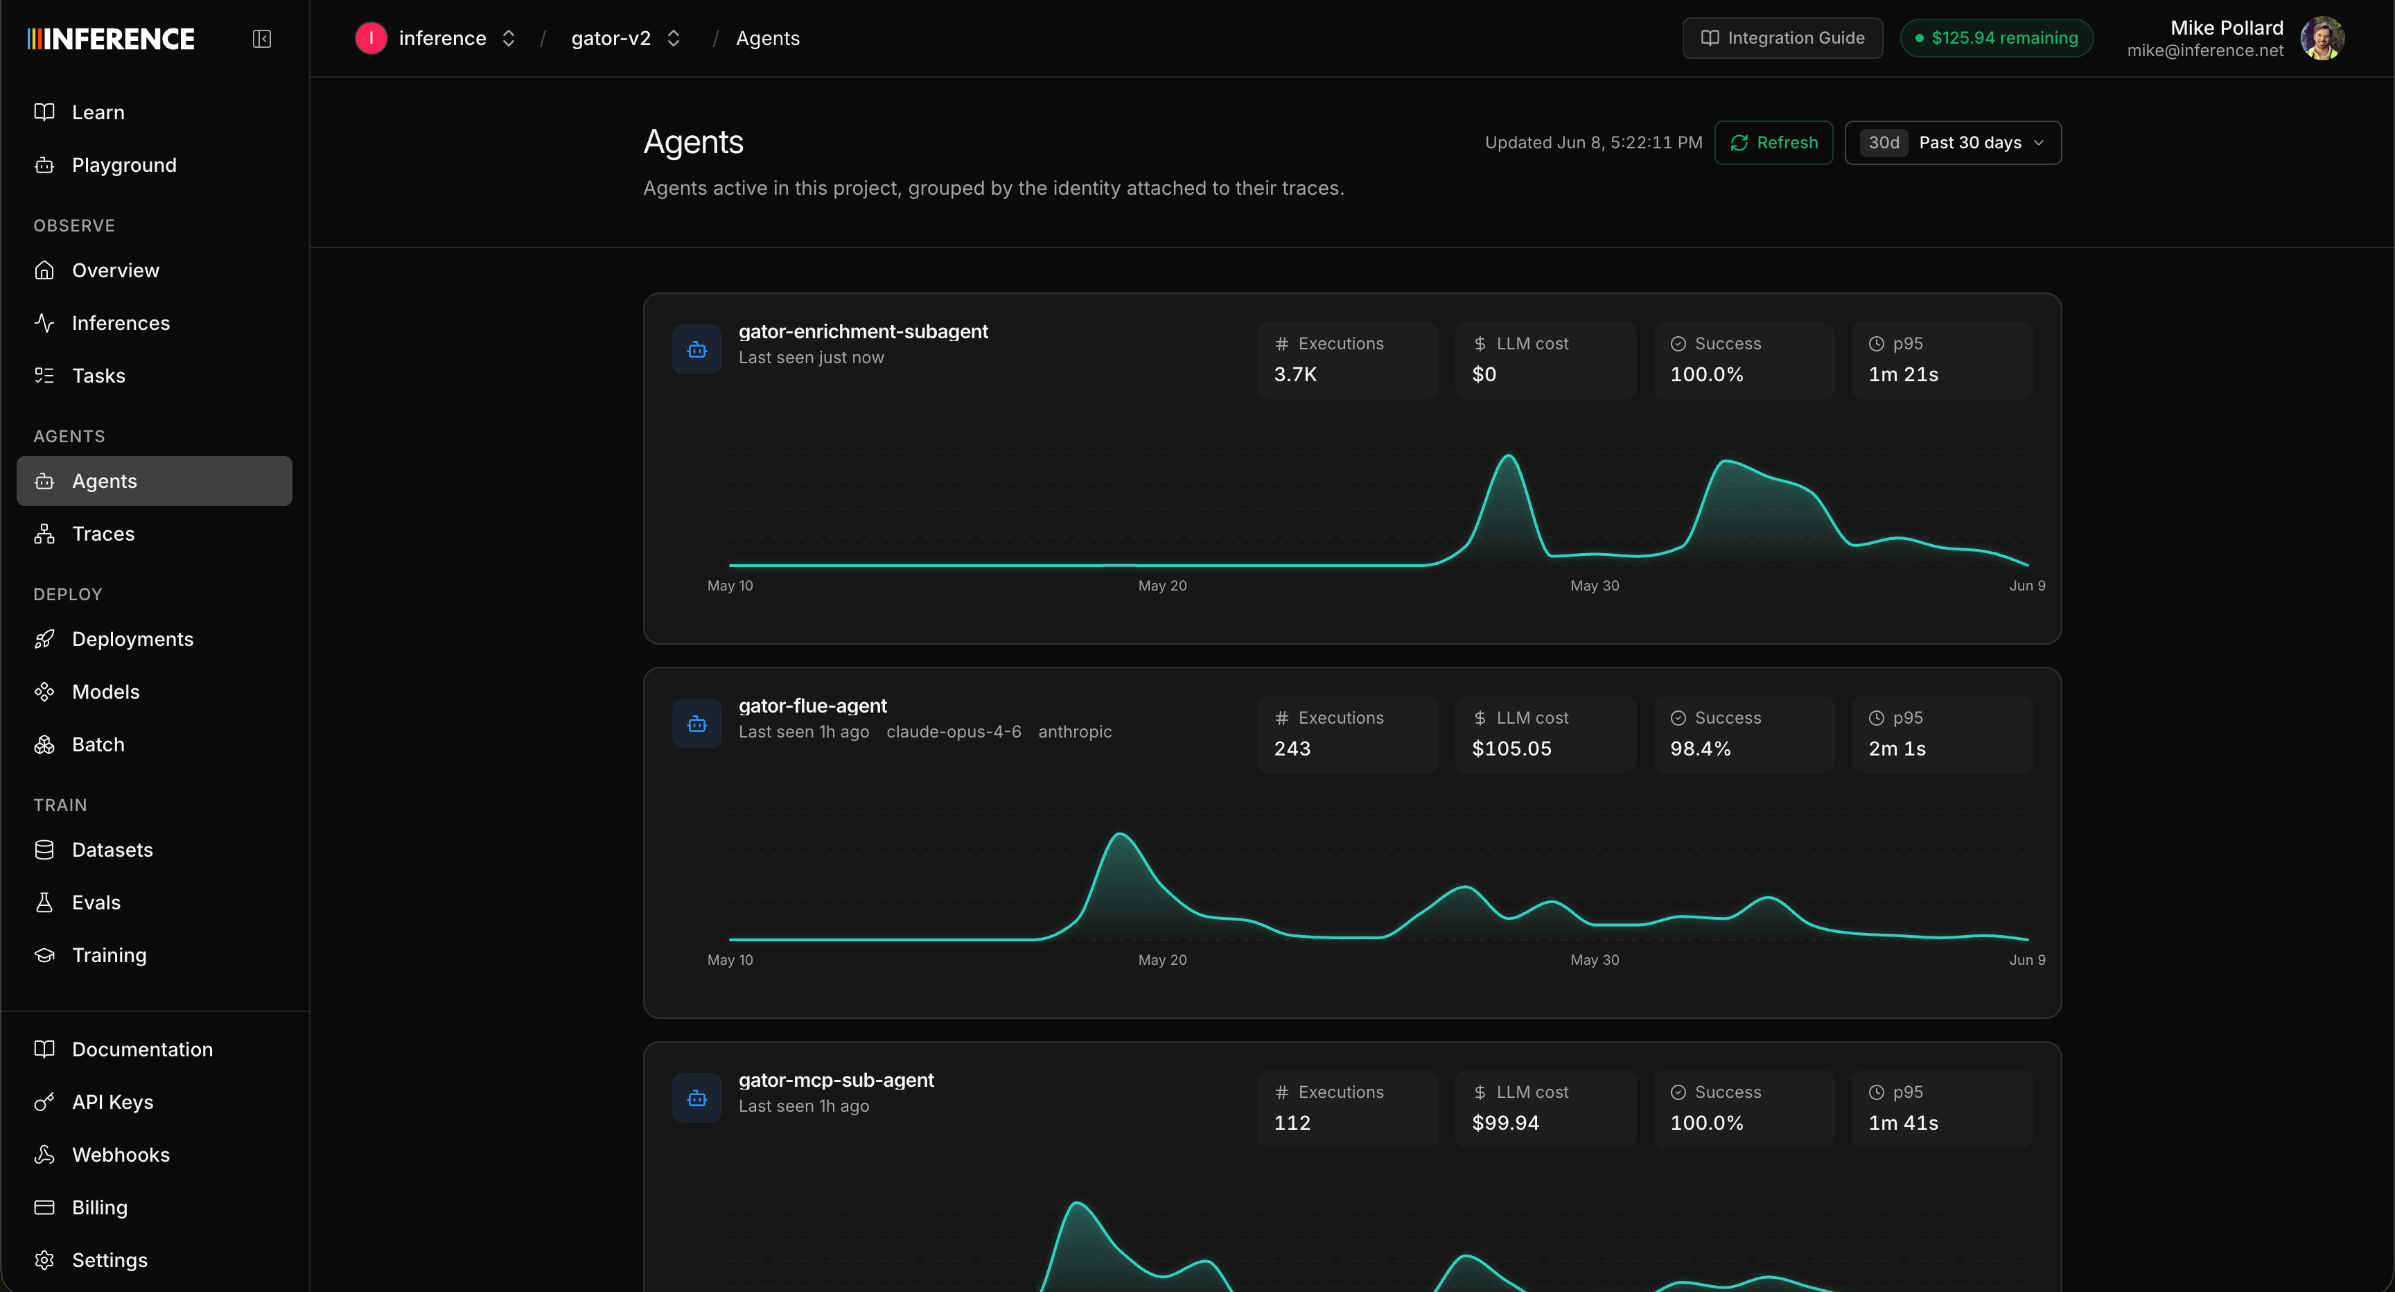Image resolution: width=2395 pixels, height=1292 pixels.
Task: Click the Webhooks icon
Action: pos(44,1154)
